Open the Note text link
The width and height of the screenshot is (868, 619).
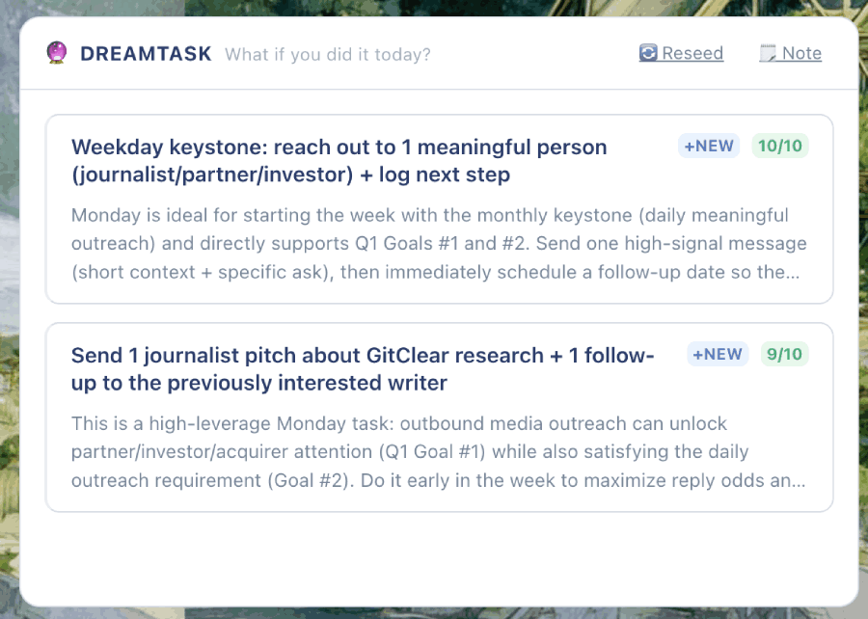click(x=801, y=53)
